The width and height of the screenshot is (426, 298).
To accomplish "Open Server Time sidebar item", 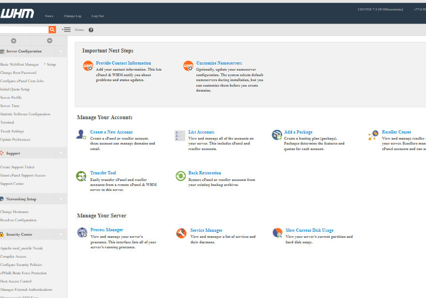I will coord(10,106).
